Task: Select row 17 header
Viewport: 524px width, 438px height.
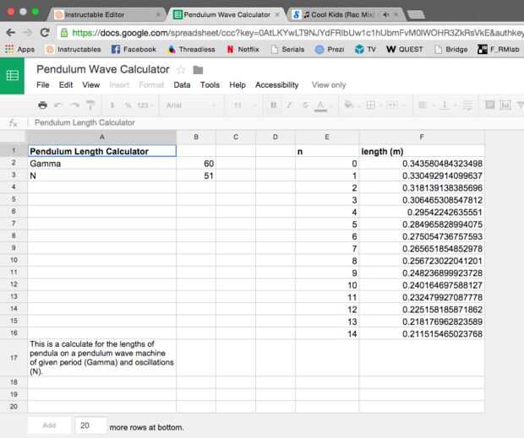Action: [x=14, y=358]
